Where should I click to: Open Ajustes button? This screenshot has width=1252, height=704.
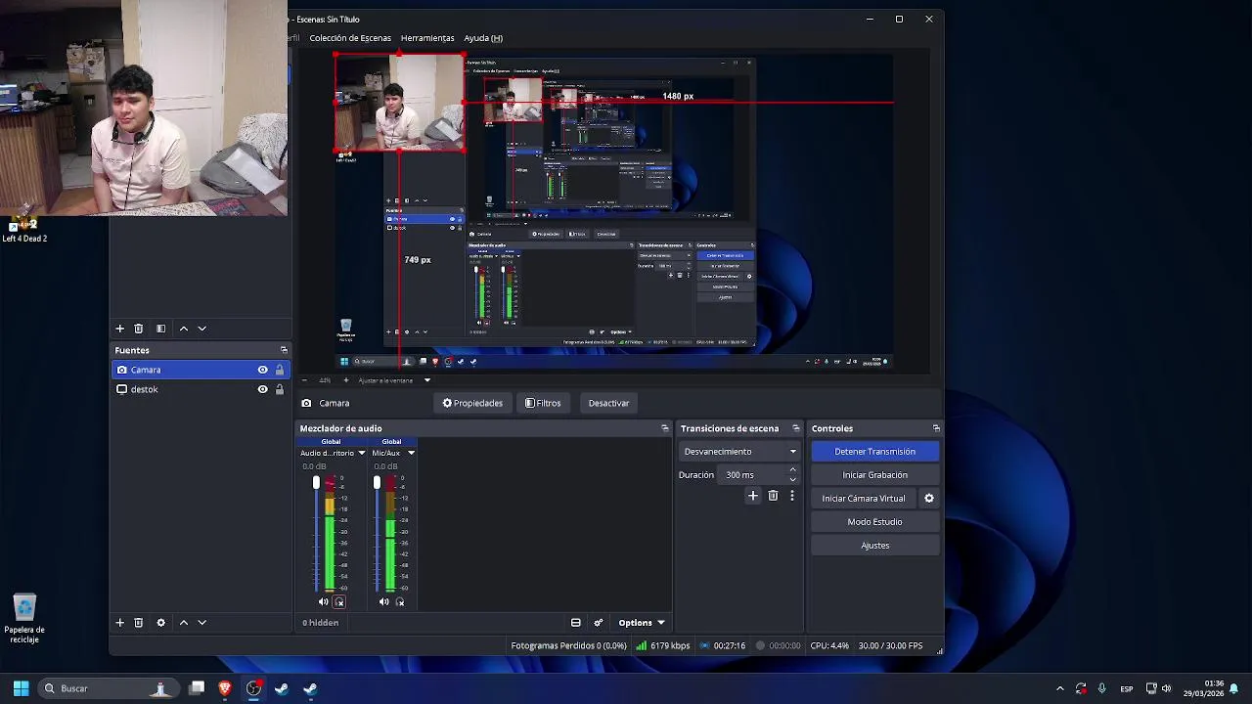874,546
